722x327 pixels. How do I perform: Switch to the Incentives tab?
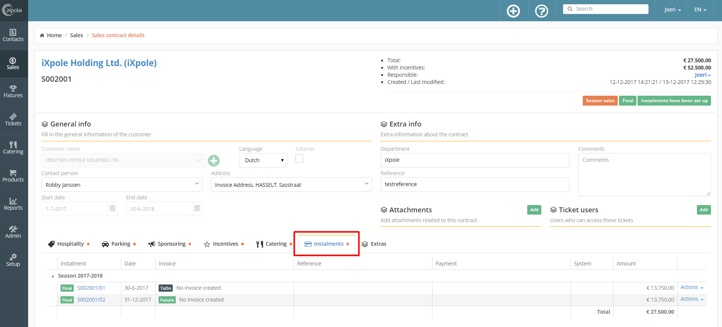pyautogui.click(x=224, y=244)
